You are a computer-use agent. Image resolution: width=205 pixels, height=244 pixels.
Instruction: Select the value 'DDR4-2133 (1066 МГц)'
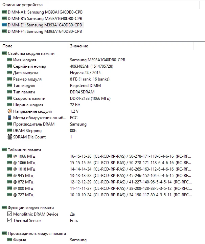pos(90,98)
